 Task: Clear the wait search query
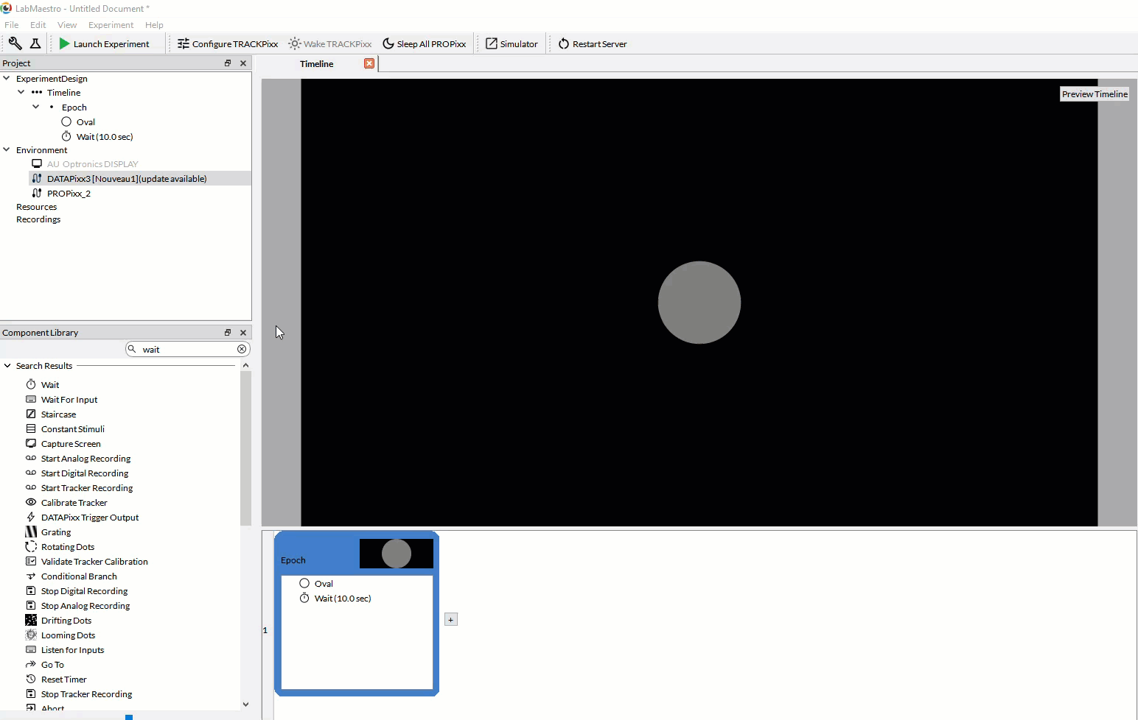point(242,349)
